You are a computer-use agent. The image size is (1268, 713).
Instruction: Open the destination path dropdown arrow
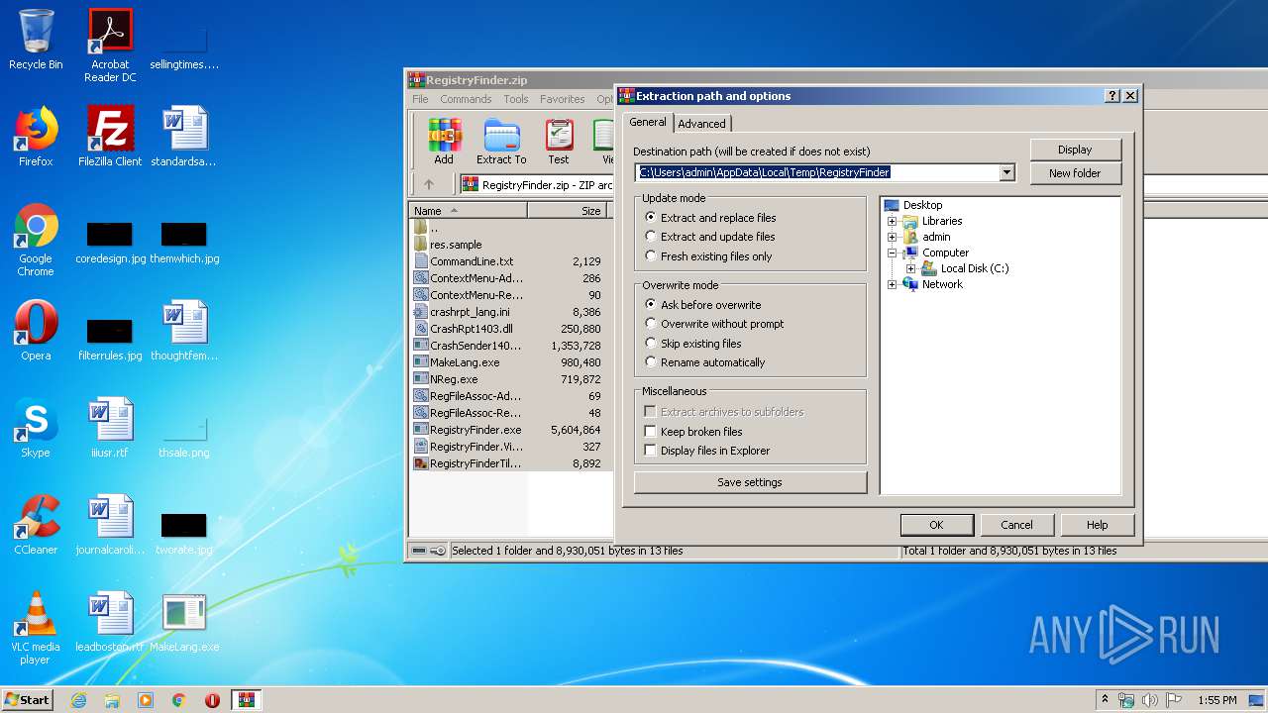click(x=1006, y=172)
